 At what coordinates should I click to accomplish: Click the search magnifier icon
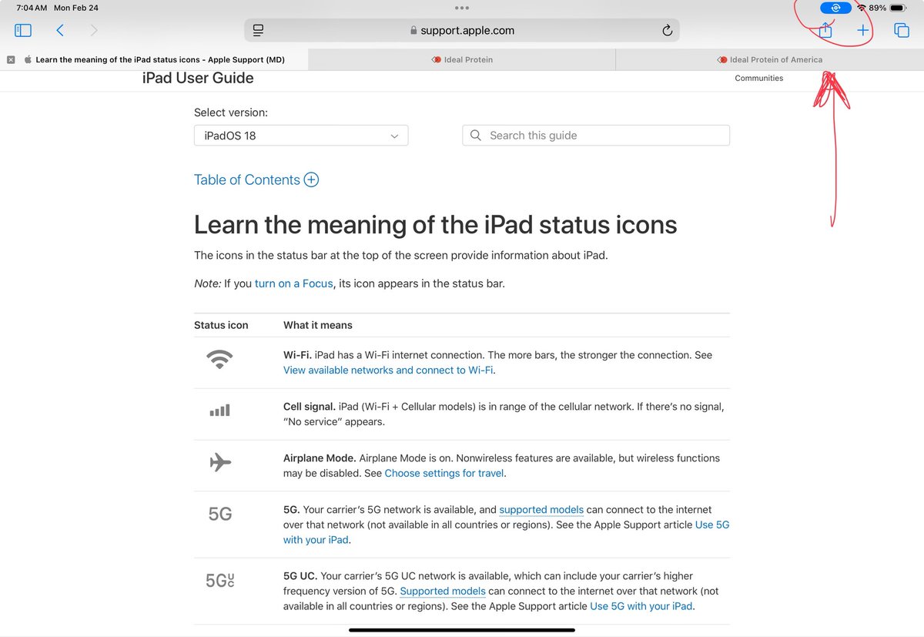477,136
